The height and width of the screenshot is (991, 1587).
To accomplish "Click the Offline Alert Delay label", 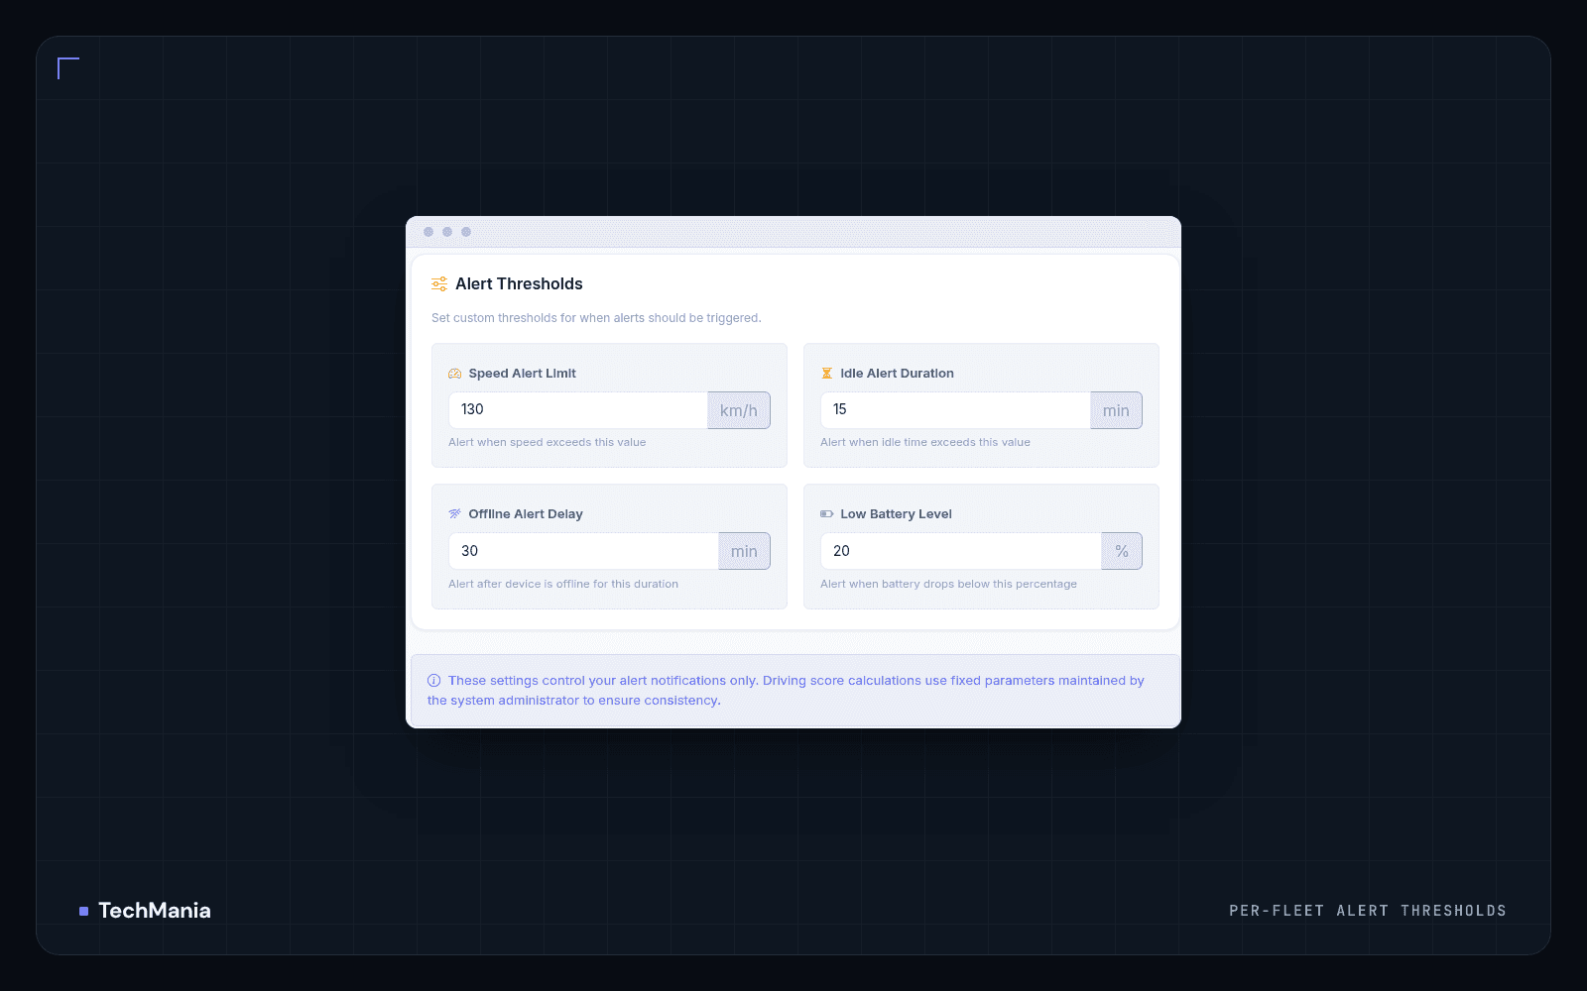I will 526,514.
